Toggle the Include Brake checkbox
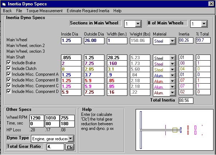Image resolution: width=216 pixels, height=155 pixels. click(x=9, y=63)
